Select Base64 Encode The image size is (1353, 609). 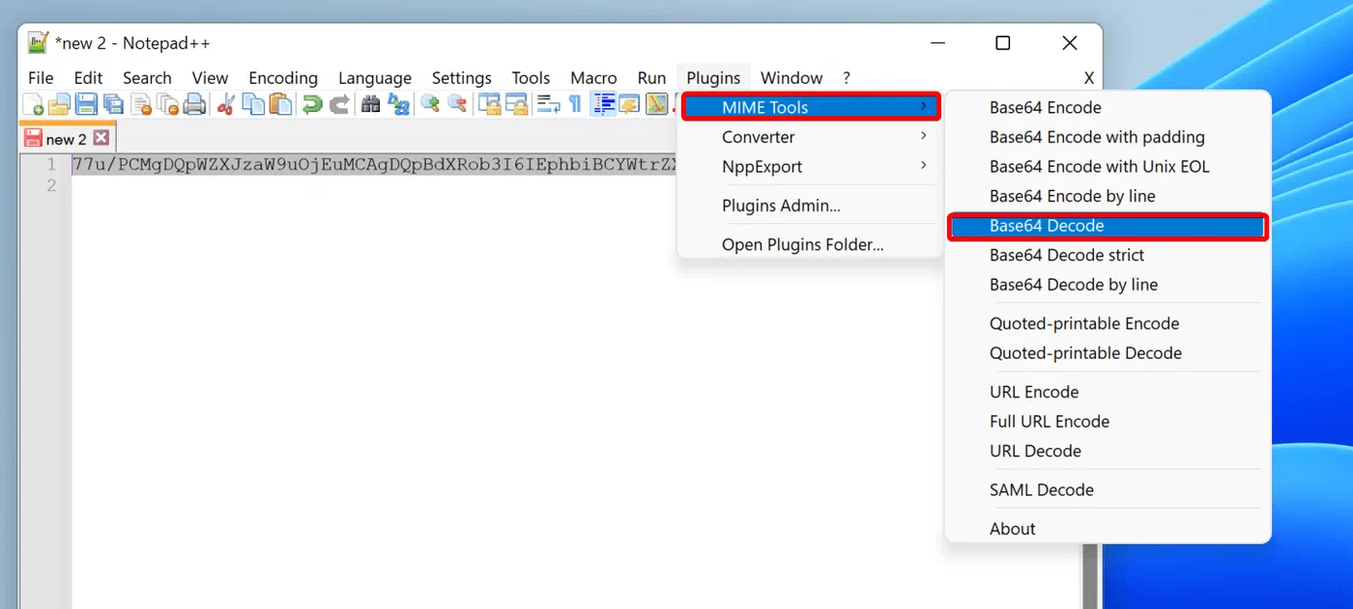(1108, 107)
